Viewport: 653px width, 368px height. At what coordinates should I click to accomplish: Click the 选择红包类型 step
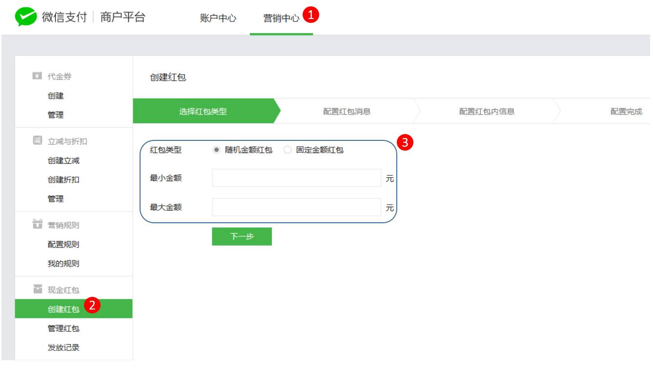[x=203, y=111]
